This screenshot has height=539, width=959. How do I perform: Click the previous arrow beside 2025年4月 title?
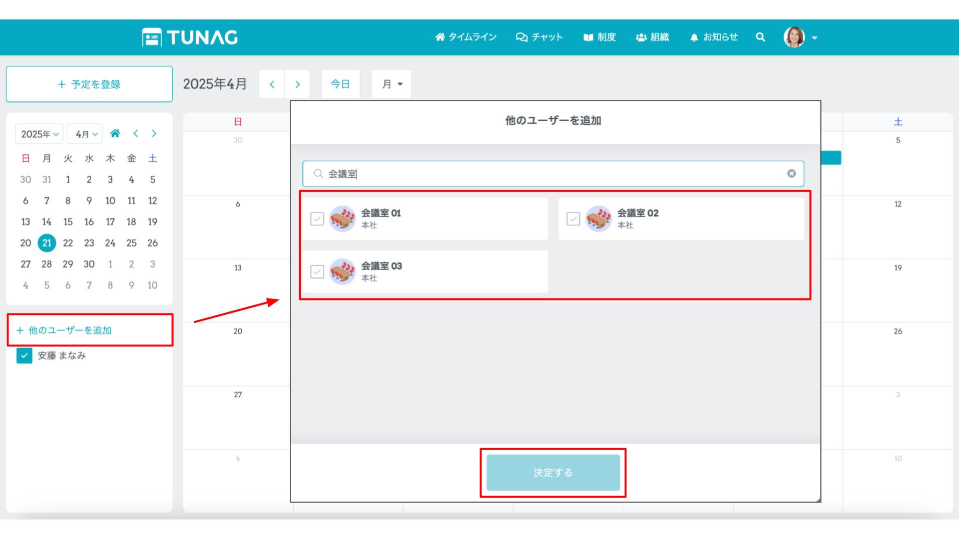pyautogui.click(x=272, y=84)
